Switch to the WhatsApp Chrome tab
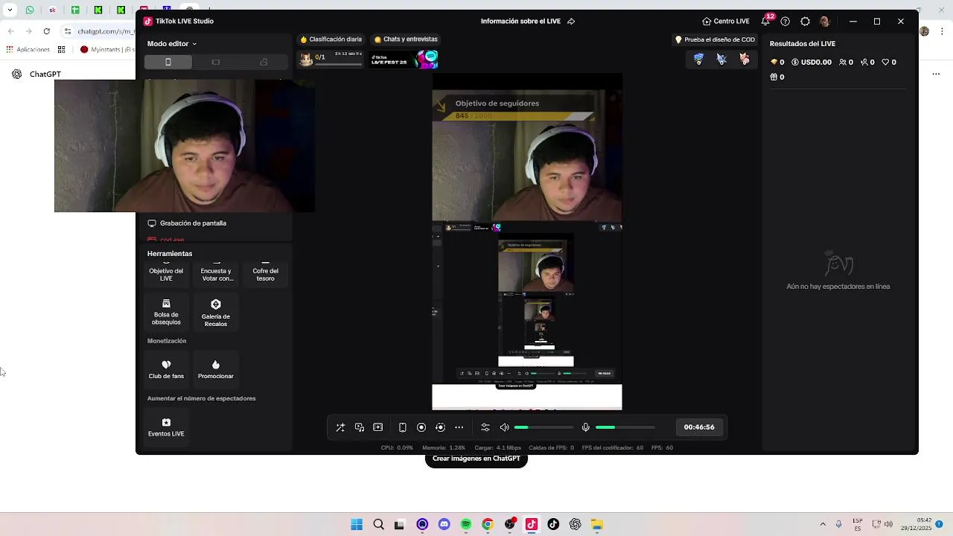 (30, 10)
